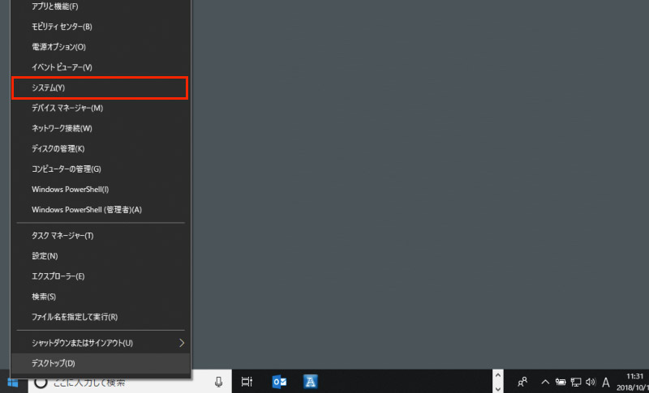Open Outlook from the taskbar
The height and width of the screenshot is (393, 649).
point(279,382)
